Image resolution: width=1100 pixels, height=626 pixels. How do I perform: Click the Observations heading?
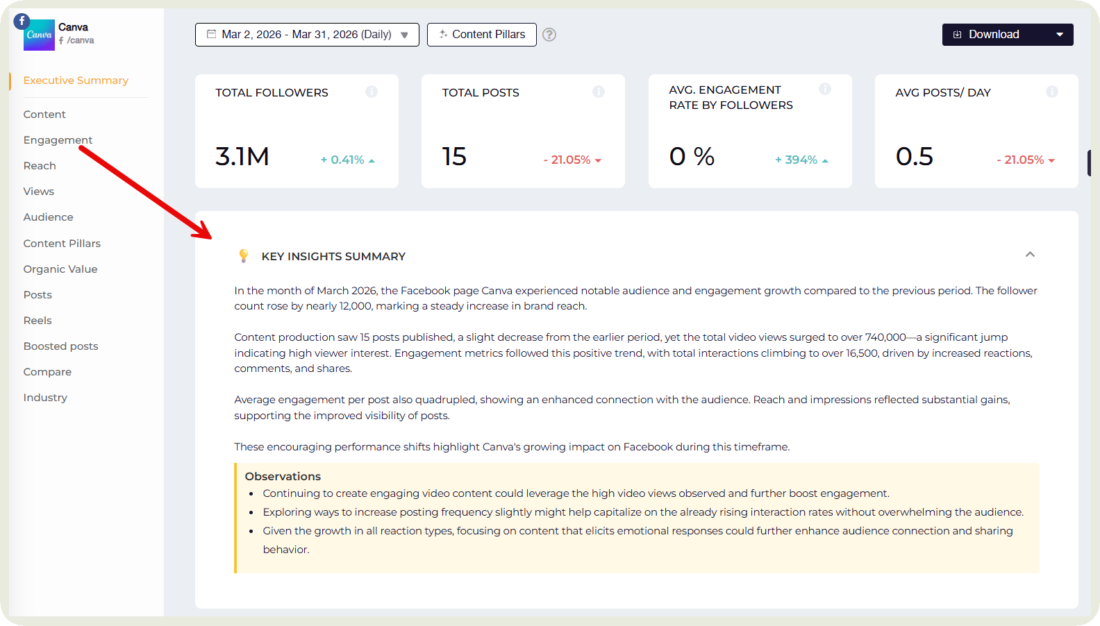(x=283, y=477)
